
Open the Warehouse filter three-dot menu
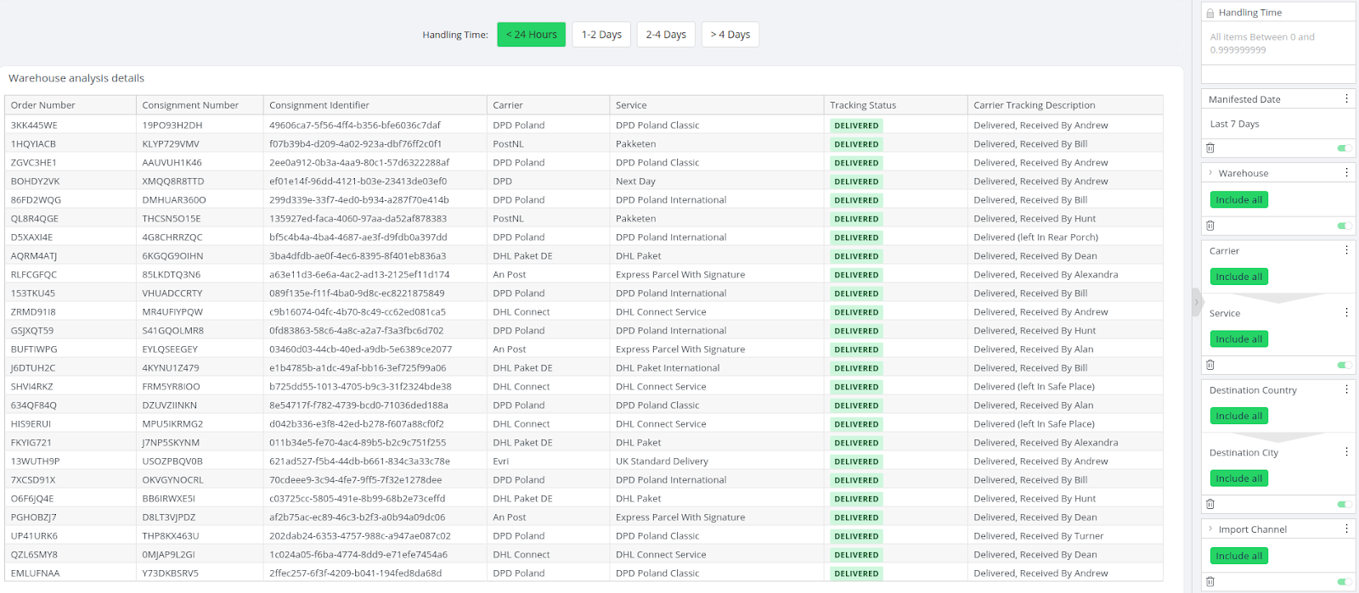[1346, 173]
